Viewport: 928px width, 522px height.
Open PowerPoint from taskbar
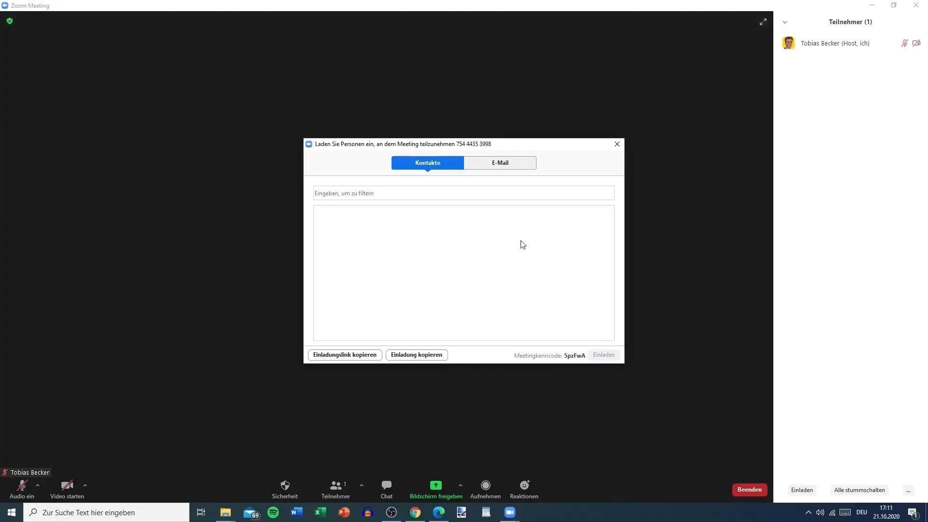click(x=344, y=512)
